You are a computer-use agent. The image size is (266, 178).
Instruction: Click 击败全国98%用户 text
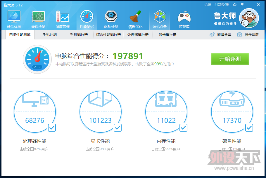tap(100, 149)
